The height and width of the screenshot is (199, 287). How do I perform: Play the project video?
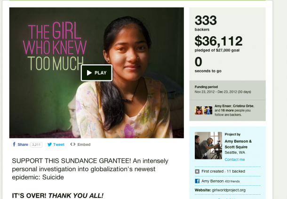click(96, 72)
